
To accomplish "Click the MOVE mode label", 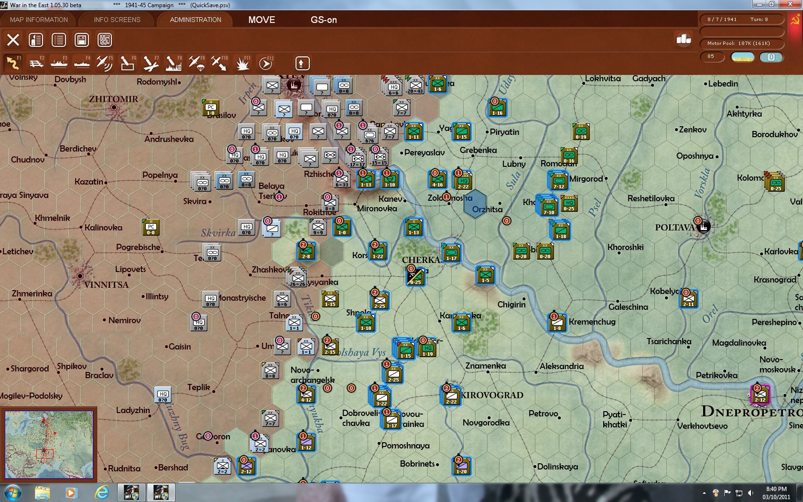I will click(261, 20).
